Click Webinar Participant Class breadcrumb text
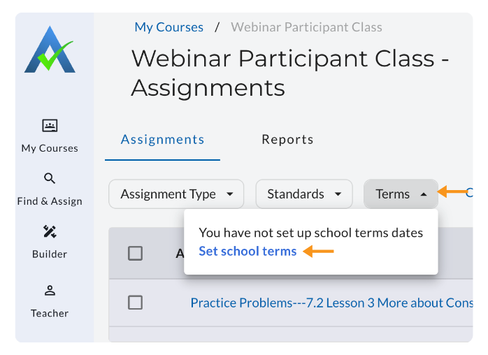This screenshot has width=488, height=355. point(306,27)
